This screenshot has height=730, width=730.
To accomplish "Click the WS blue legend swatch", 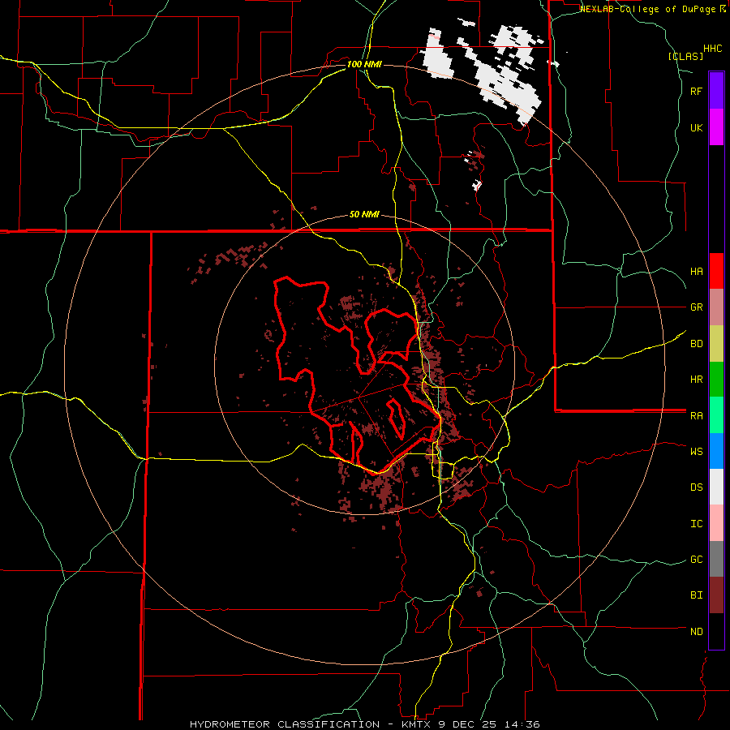I will click(x=716, y=451).
